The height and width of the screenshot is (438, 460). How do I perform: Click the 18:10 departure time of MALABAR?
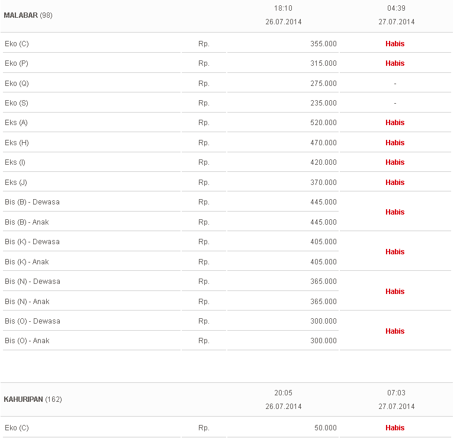click(x=283, y=8)
